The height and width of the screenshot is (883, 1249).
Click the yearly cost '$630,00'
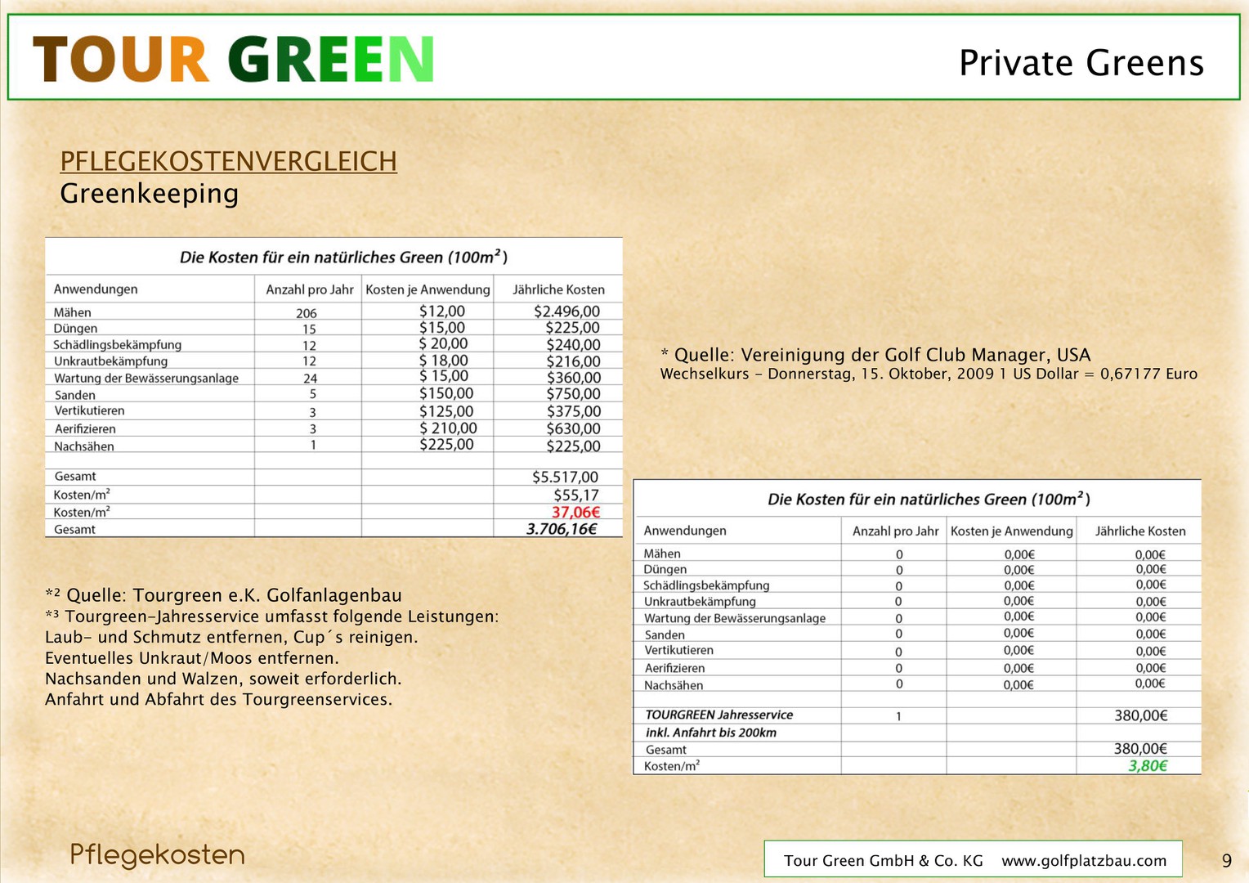(573, 428)
